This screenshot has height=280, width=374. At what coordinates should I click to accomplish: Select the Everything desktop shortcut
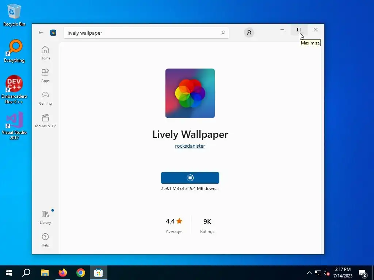(14, 51)
